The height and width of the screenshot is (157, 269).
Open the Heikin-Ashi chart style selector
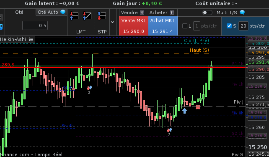tap(13, 39)
